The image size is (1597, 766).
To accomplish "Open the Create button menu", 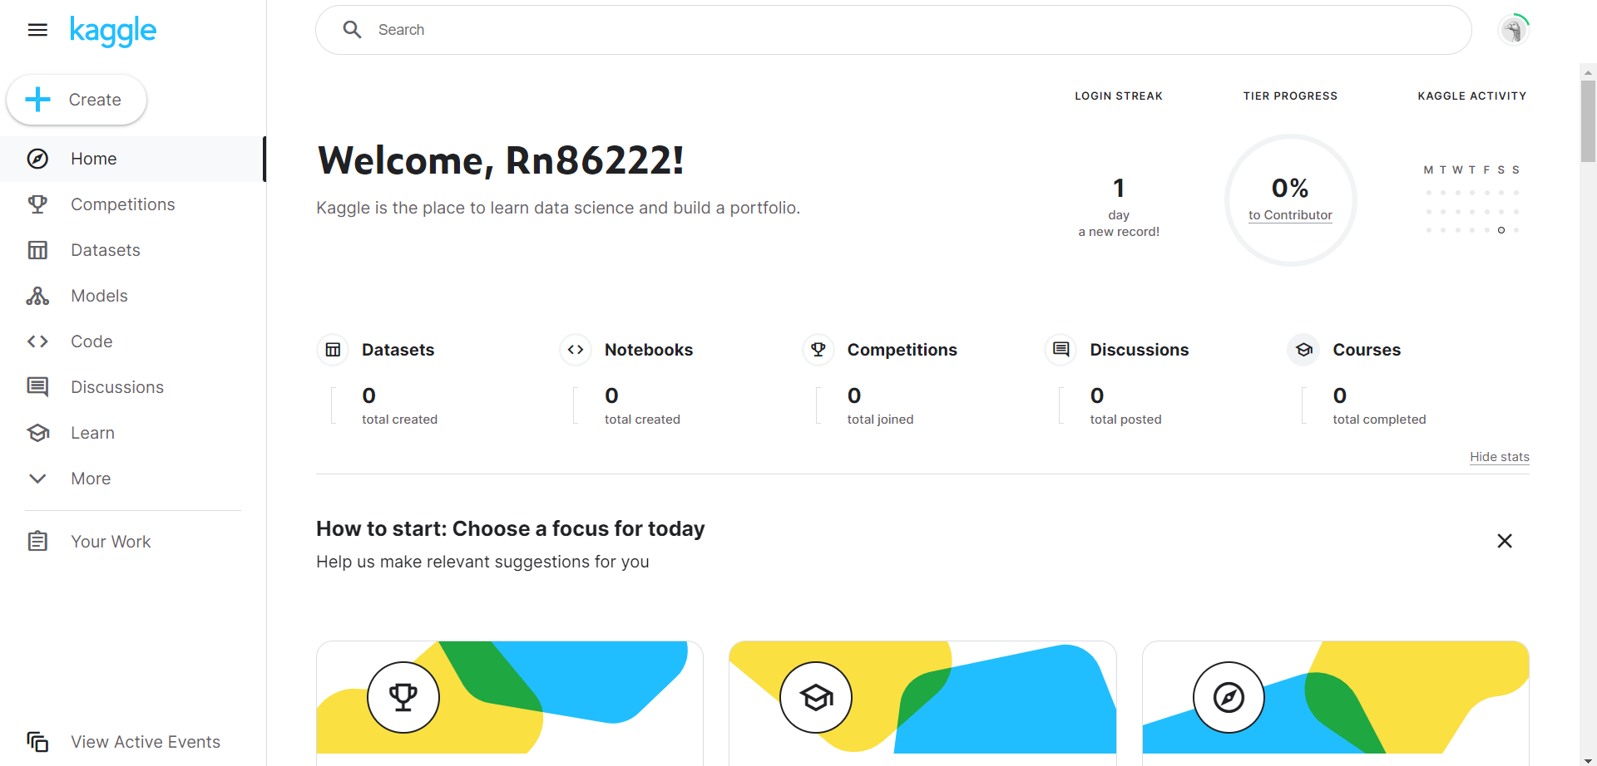I will tap(77, 100).
